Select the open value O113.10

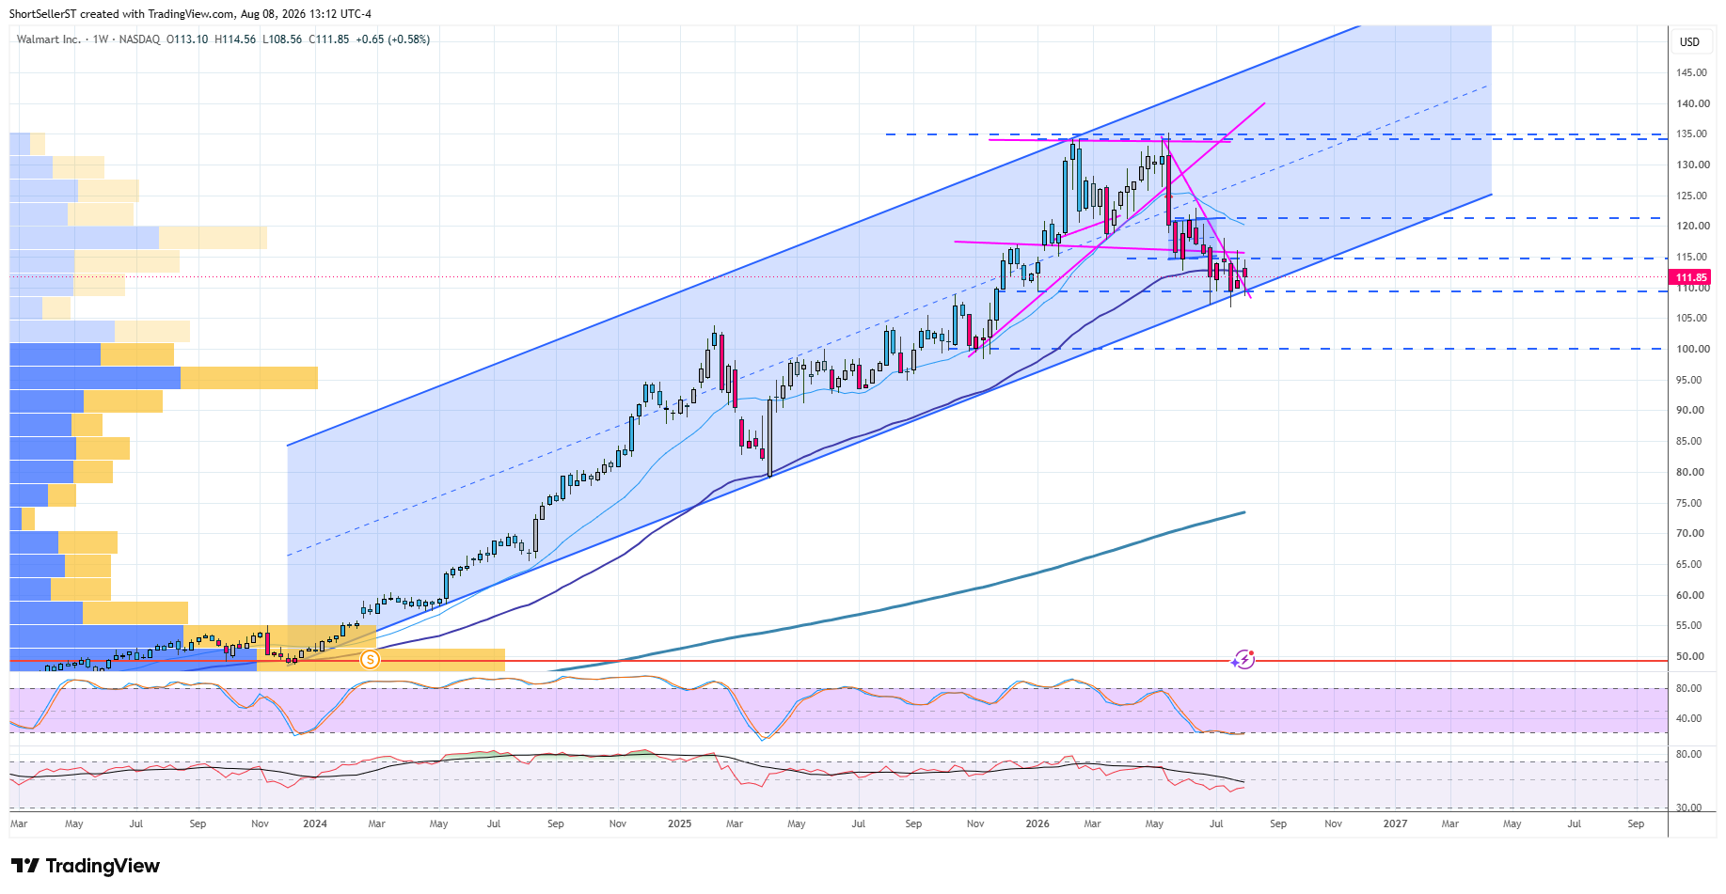[187, 39]
